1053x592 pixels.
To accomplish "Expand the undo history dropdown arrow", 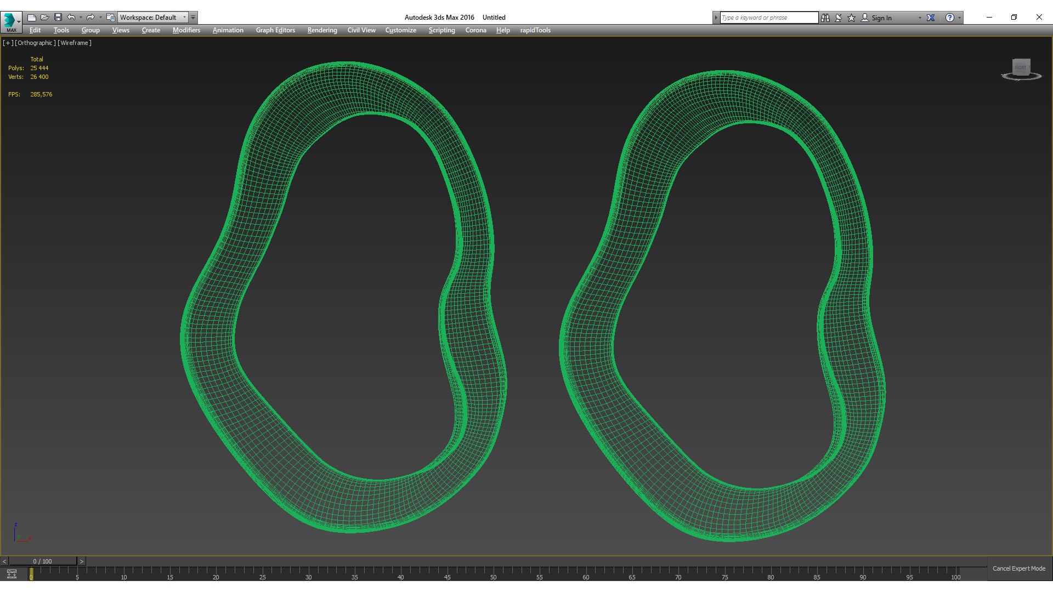I will point(81,18).
